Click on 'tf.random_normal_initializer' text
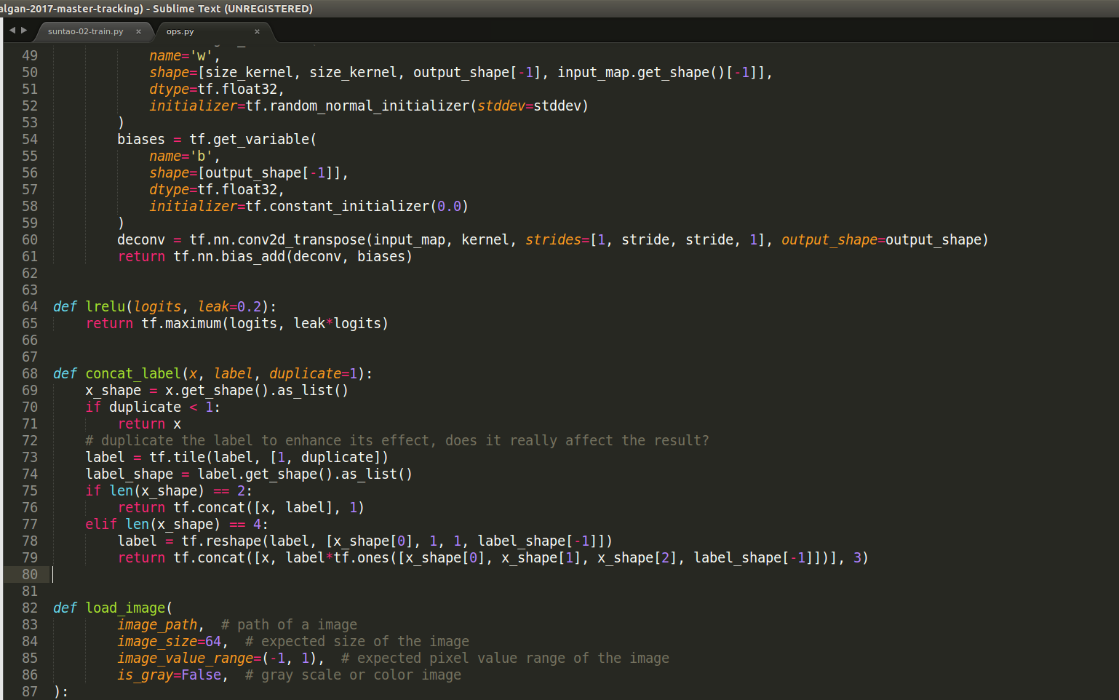Screen dimensions: 1119x700 pyautogui.click(x=357, y=106)
